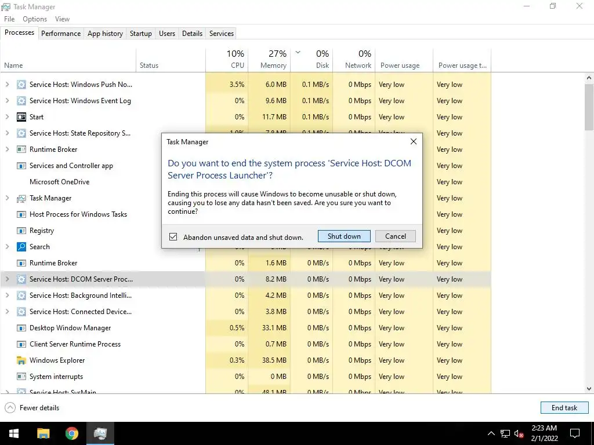Click the Registry process icon

[21, 231]
